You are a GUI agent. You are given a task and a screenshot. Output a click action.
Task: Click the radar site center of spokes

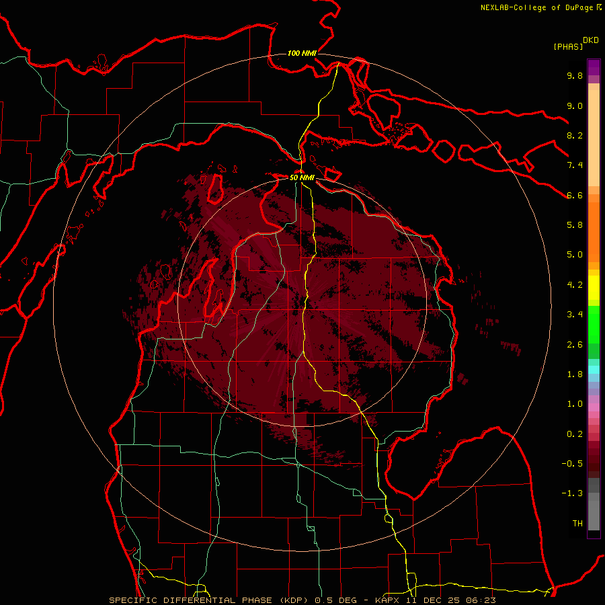[x=302, y=302]
